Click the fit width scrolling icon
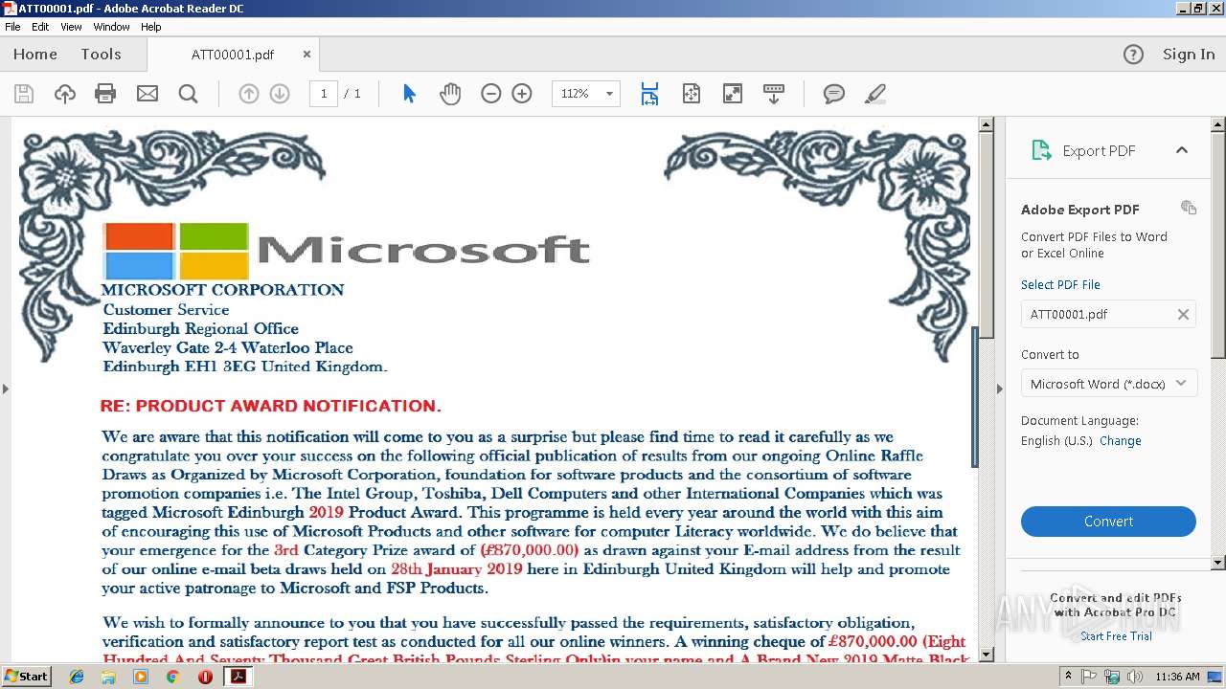 pyautogui.click(x=649, y=94)
